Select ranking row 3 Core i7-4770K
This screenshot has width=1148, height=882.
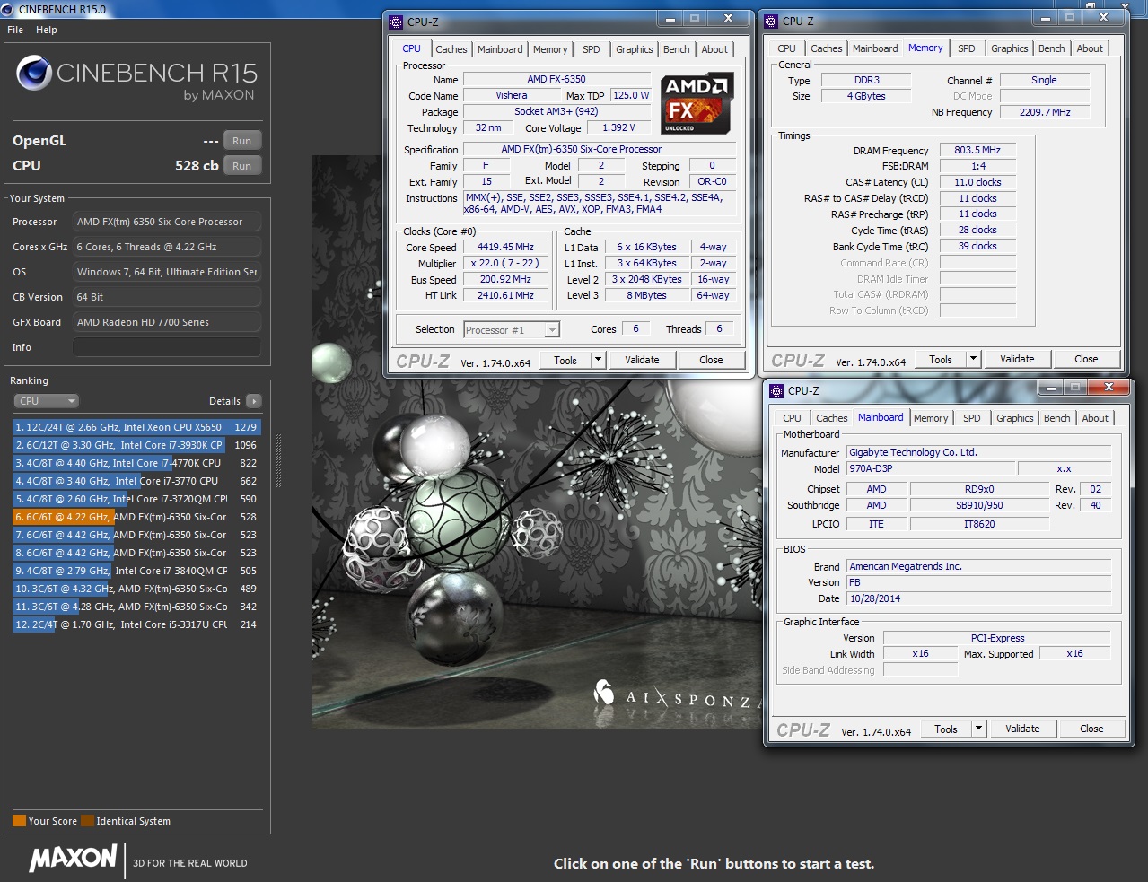(136, 463)
